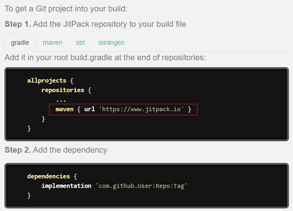Click the 'maven' keyword in code block
The image size is (293, 211).
[x=64, y=109]
